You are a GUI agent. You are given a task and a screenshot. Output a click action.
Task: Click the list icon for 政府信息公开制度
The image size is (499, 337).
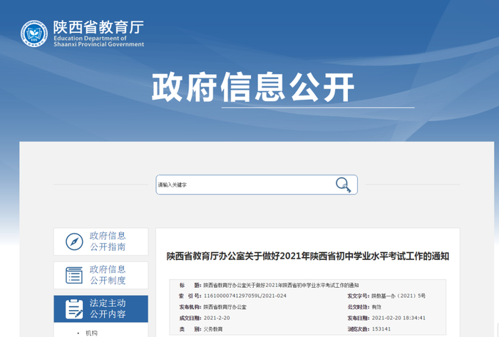[74, 275]
